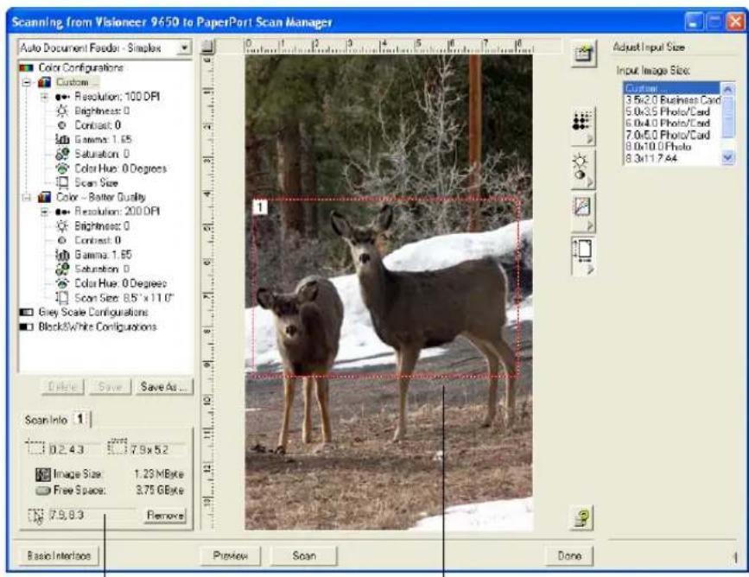Select the Color – Better Quality configuration

tap(101, 197)
